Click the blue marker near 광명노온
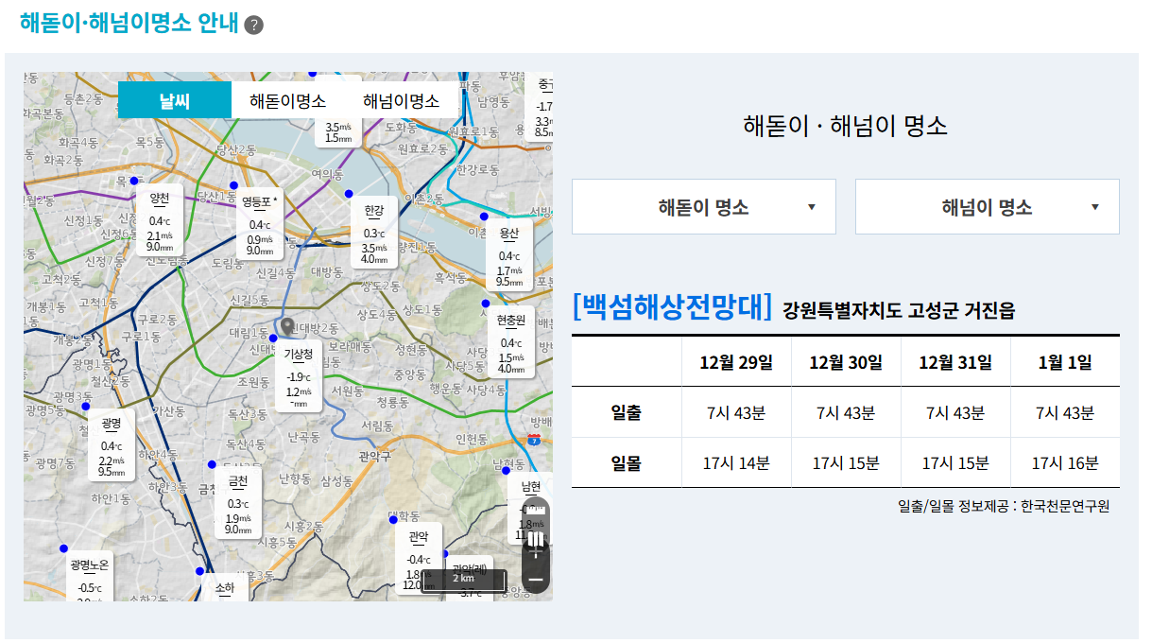Viewport: 1152px width, 643px height. click(63, 547)
